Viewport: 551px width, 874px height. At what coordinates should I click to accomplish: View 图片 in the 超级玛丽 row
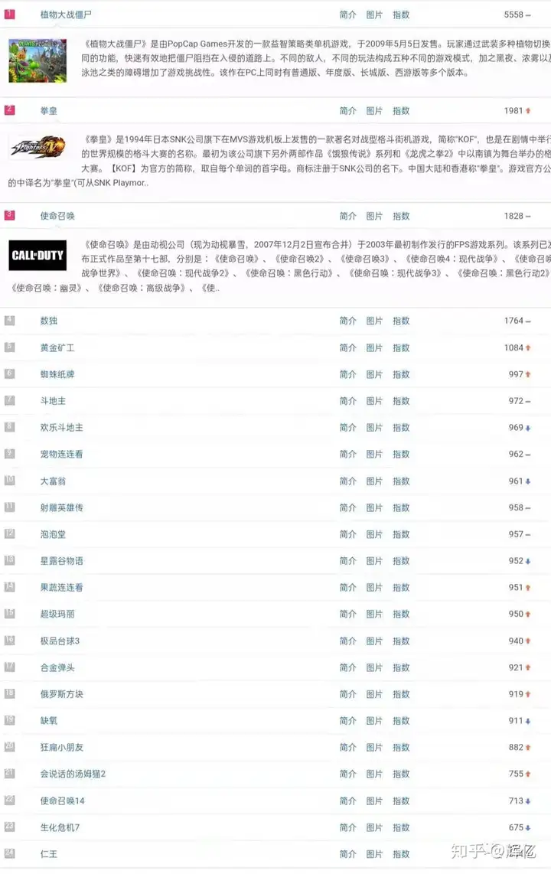click(374, 615)
